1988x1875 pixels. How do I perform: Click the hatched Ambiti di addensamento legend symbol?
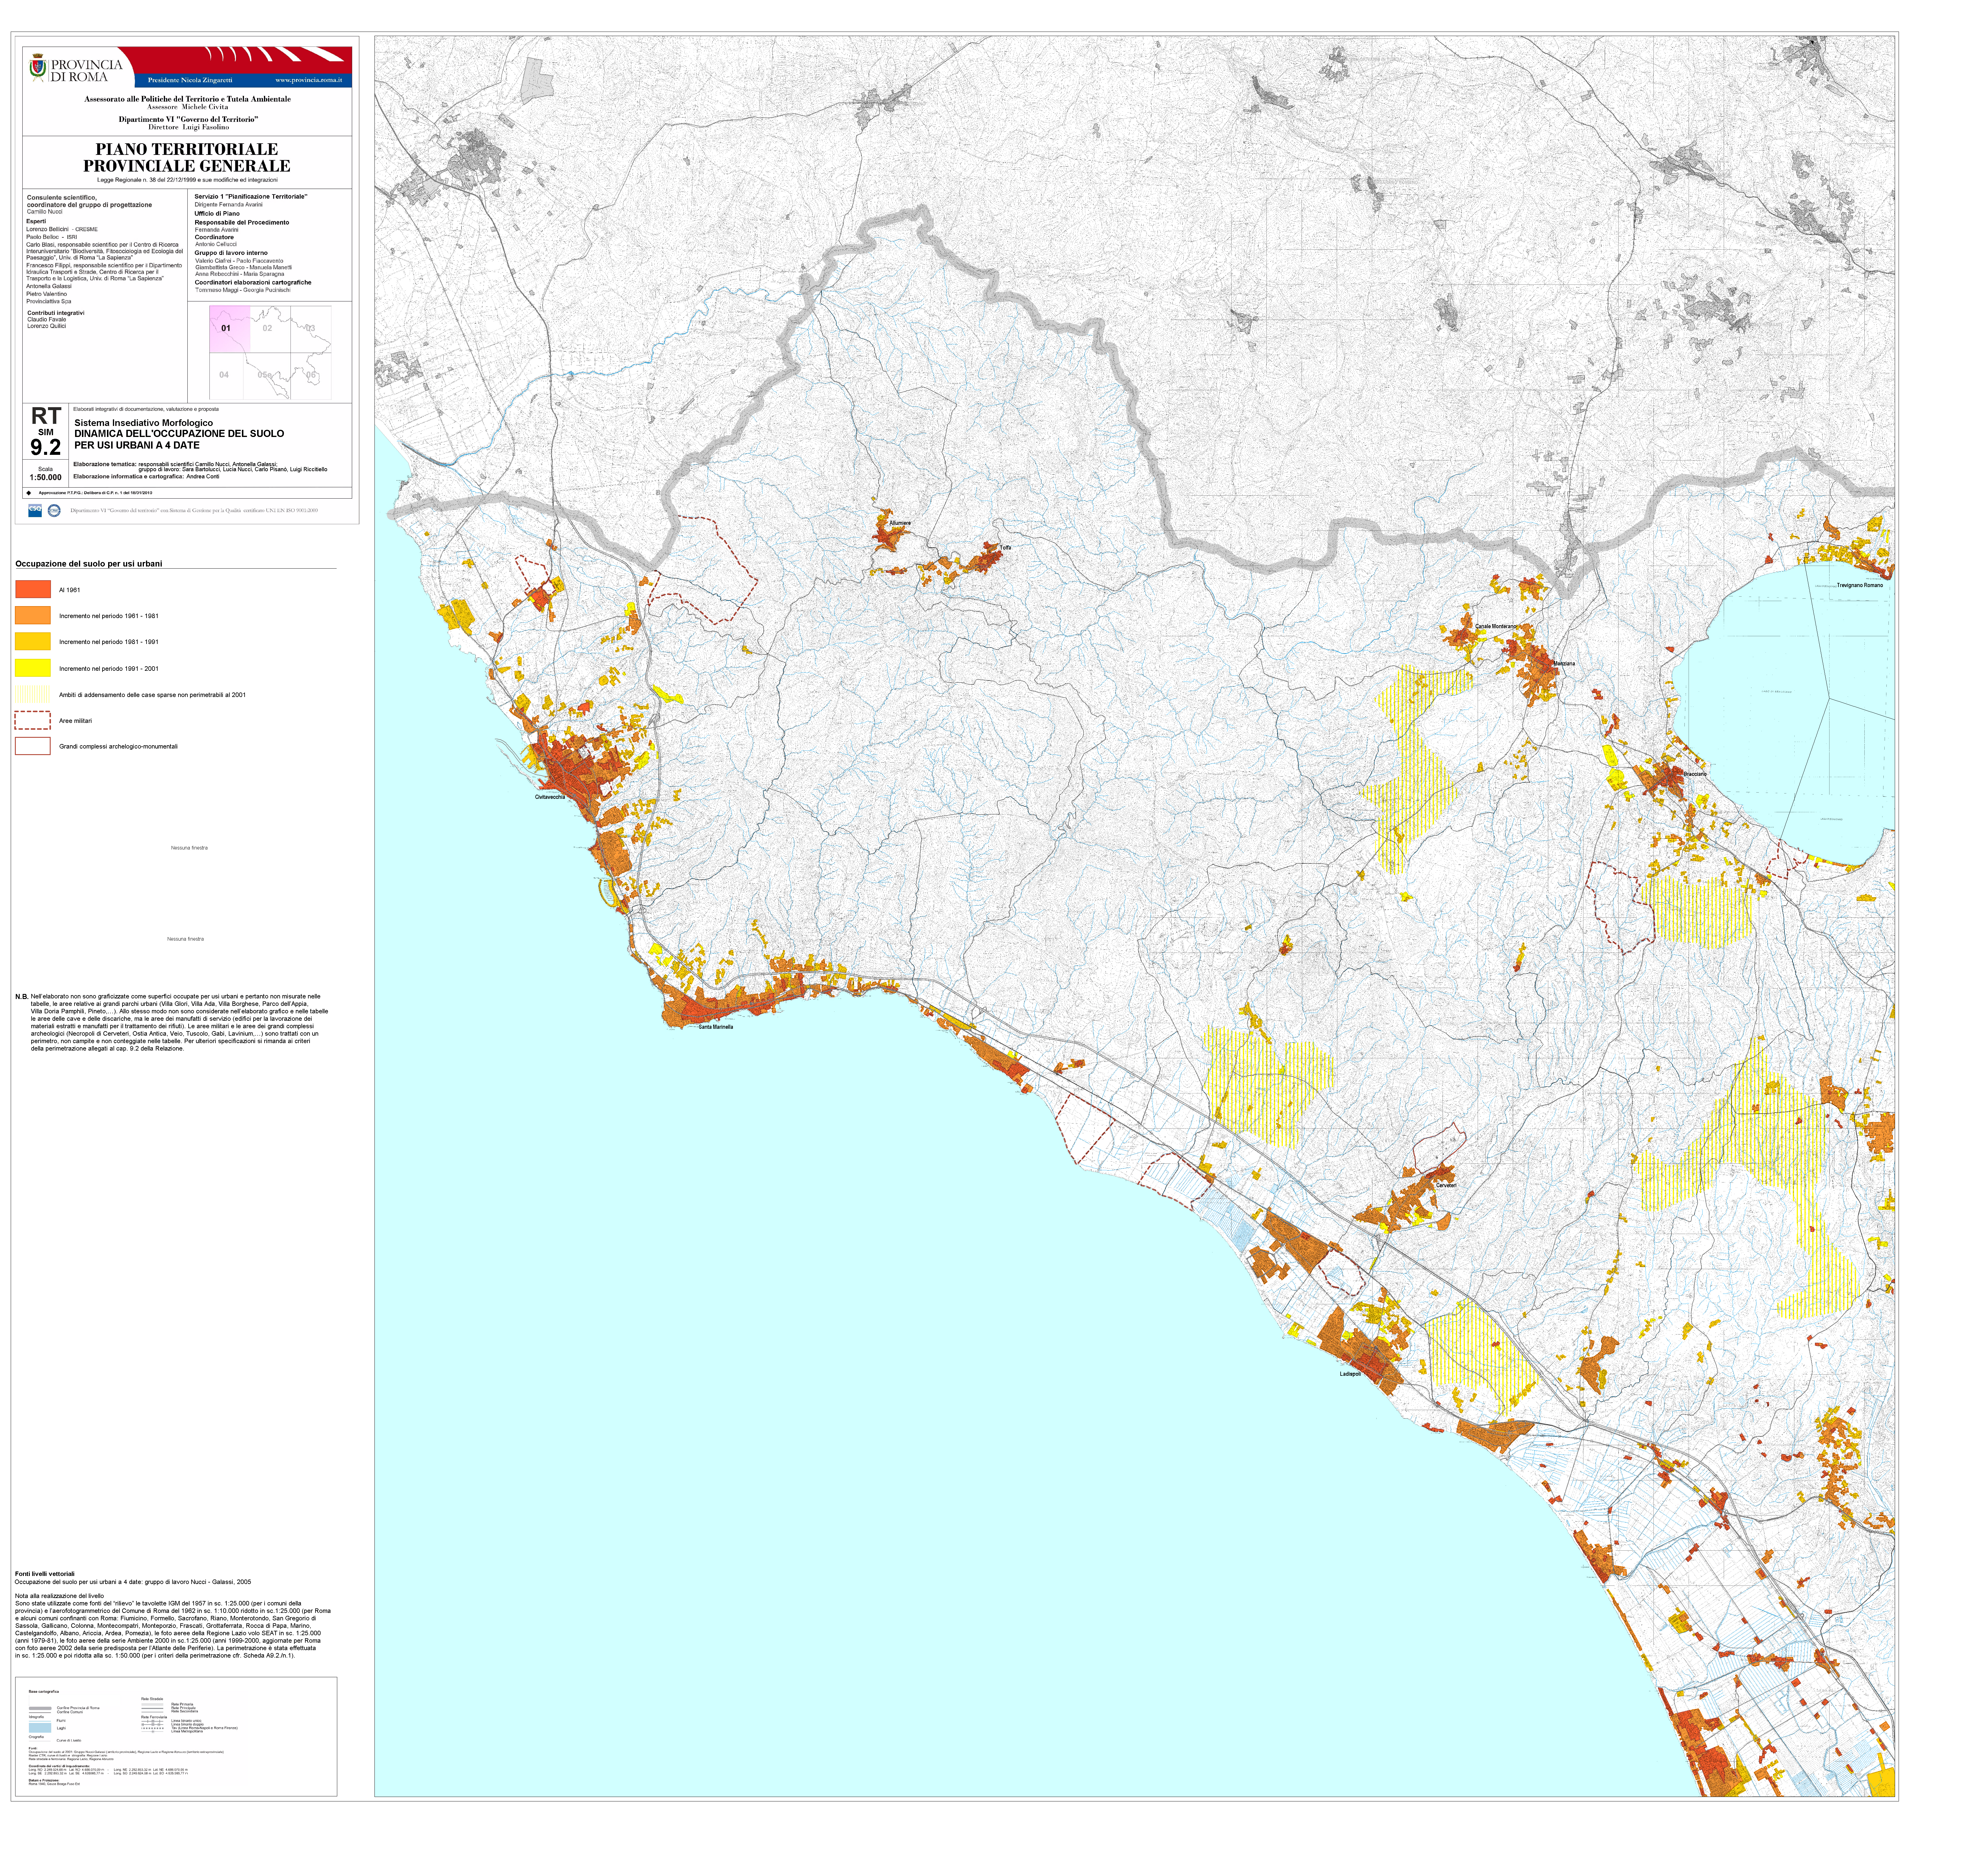(33, 694)
